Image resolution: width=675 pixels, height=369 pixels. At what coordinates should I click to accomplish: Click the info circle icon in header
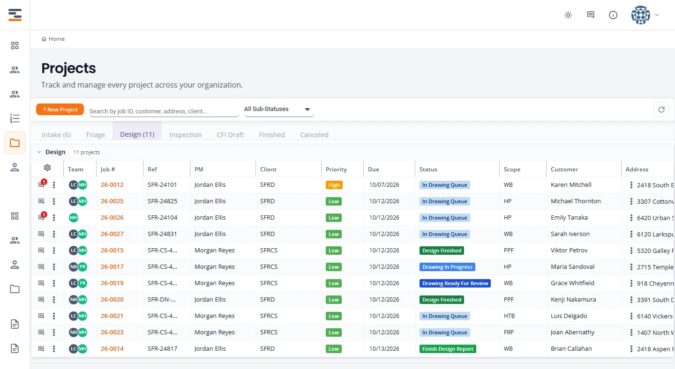tap(613, 15)
